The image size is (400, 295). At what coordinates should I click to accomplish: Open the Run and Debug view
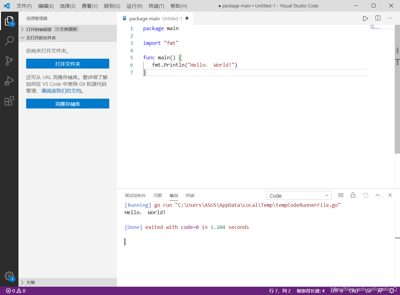tap(9, 81)
